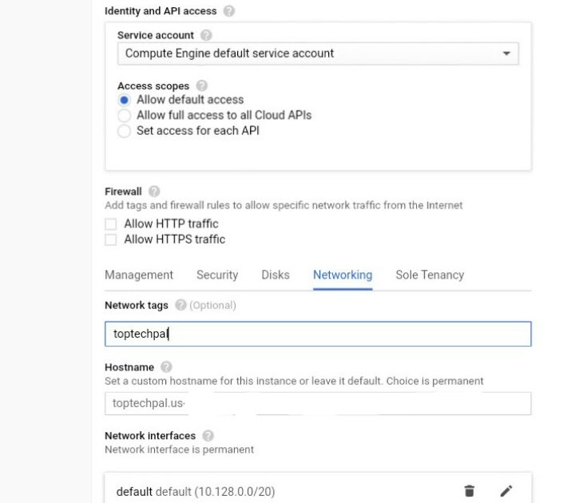Choose Set access for each API option
This screenshot has height=503, width=575.
click(x=124, y=131)
